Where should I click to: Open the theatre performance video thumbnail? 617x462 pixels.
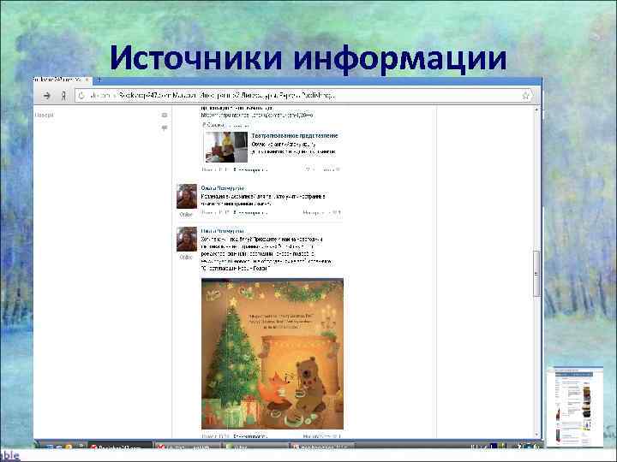click(x=226, y=147)
